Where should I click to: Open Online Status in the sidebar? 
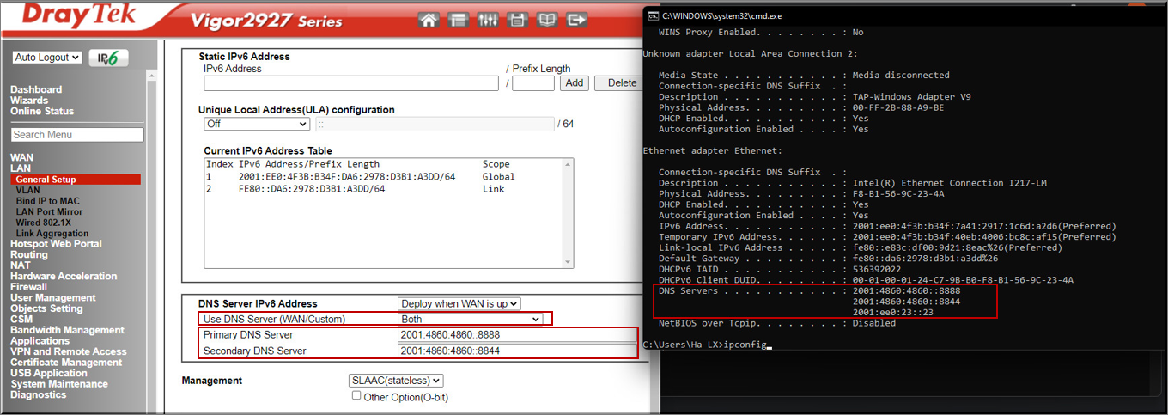(x=42, y=111)
